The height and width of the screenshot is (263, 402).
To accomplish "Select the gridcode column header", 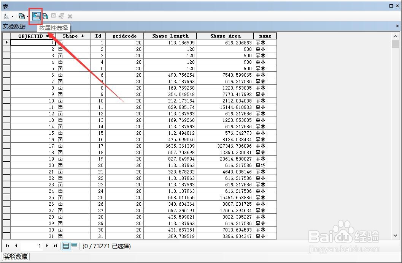I will coord(125,36).
